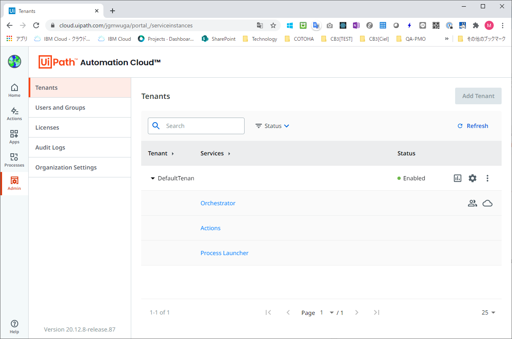The image size is (512, 339).
Task: Open Processes in the left sidebar
Action: [14, 160]
